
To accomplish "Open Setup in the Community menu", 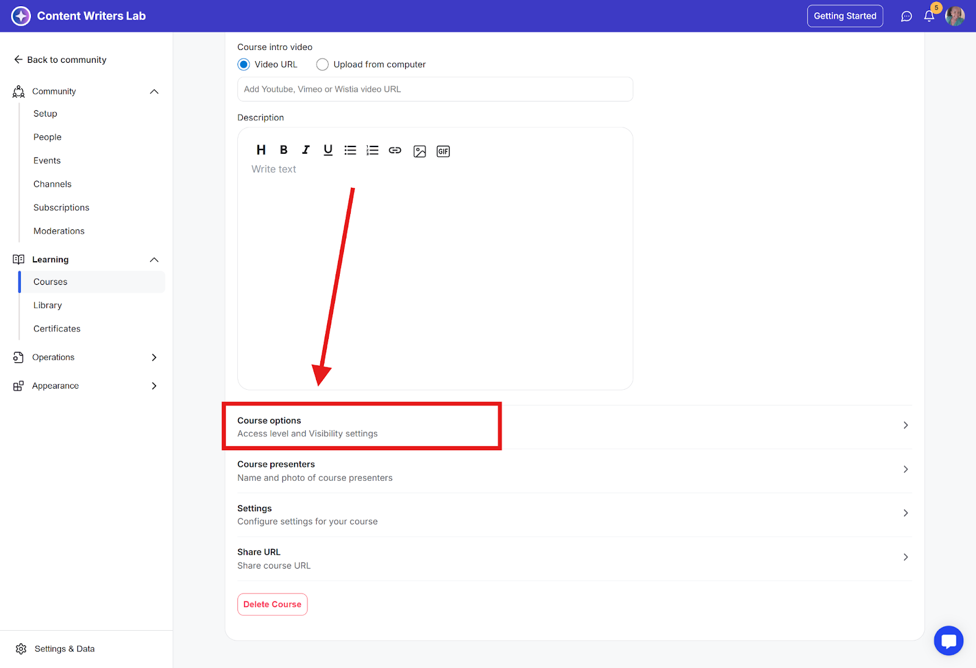I will pos(45,113).
